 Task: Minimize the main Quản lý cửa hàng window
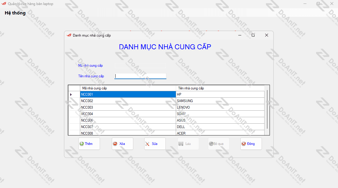tap(305, 4)
